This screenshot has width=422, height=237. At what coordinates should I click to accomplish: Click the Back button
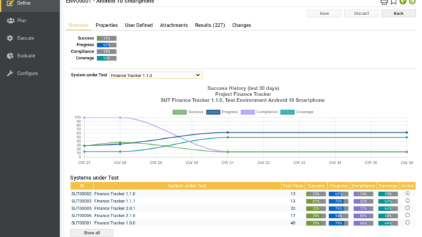[398, 13]
